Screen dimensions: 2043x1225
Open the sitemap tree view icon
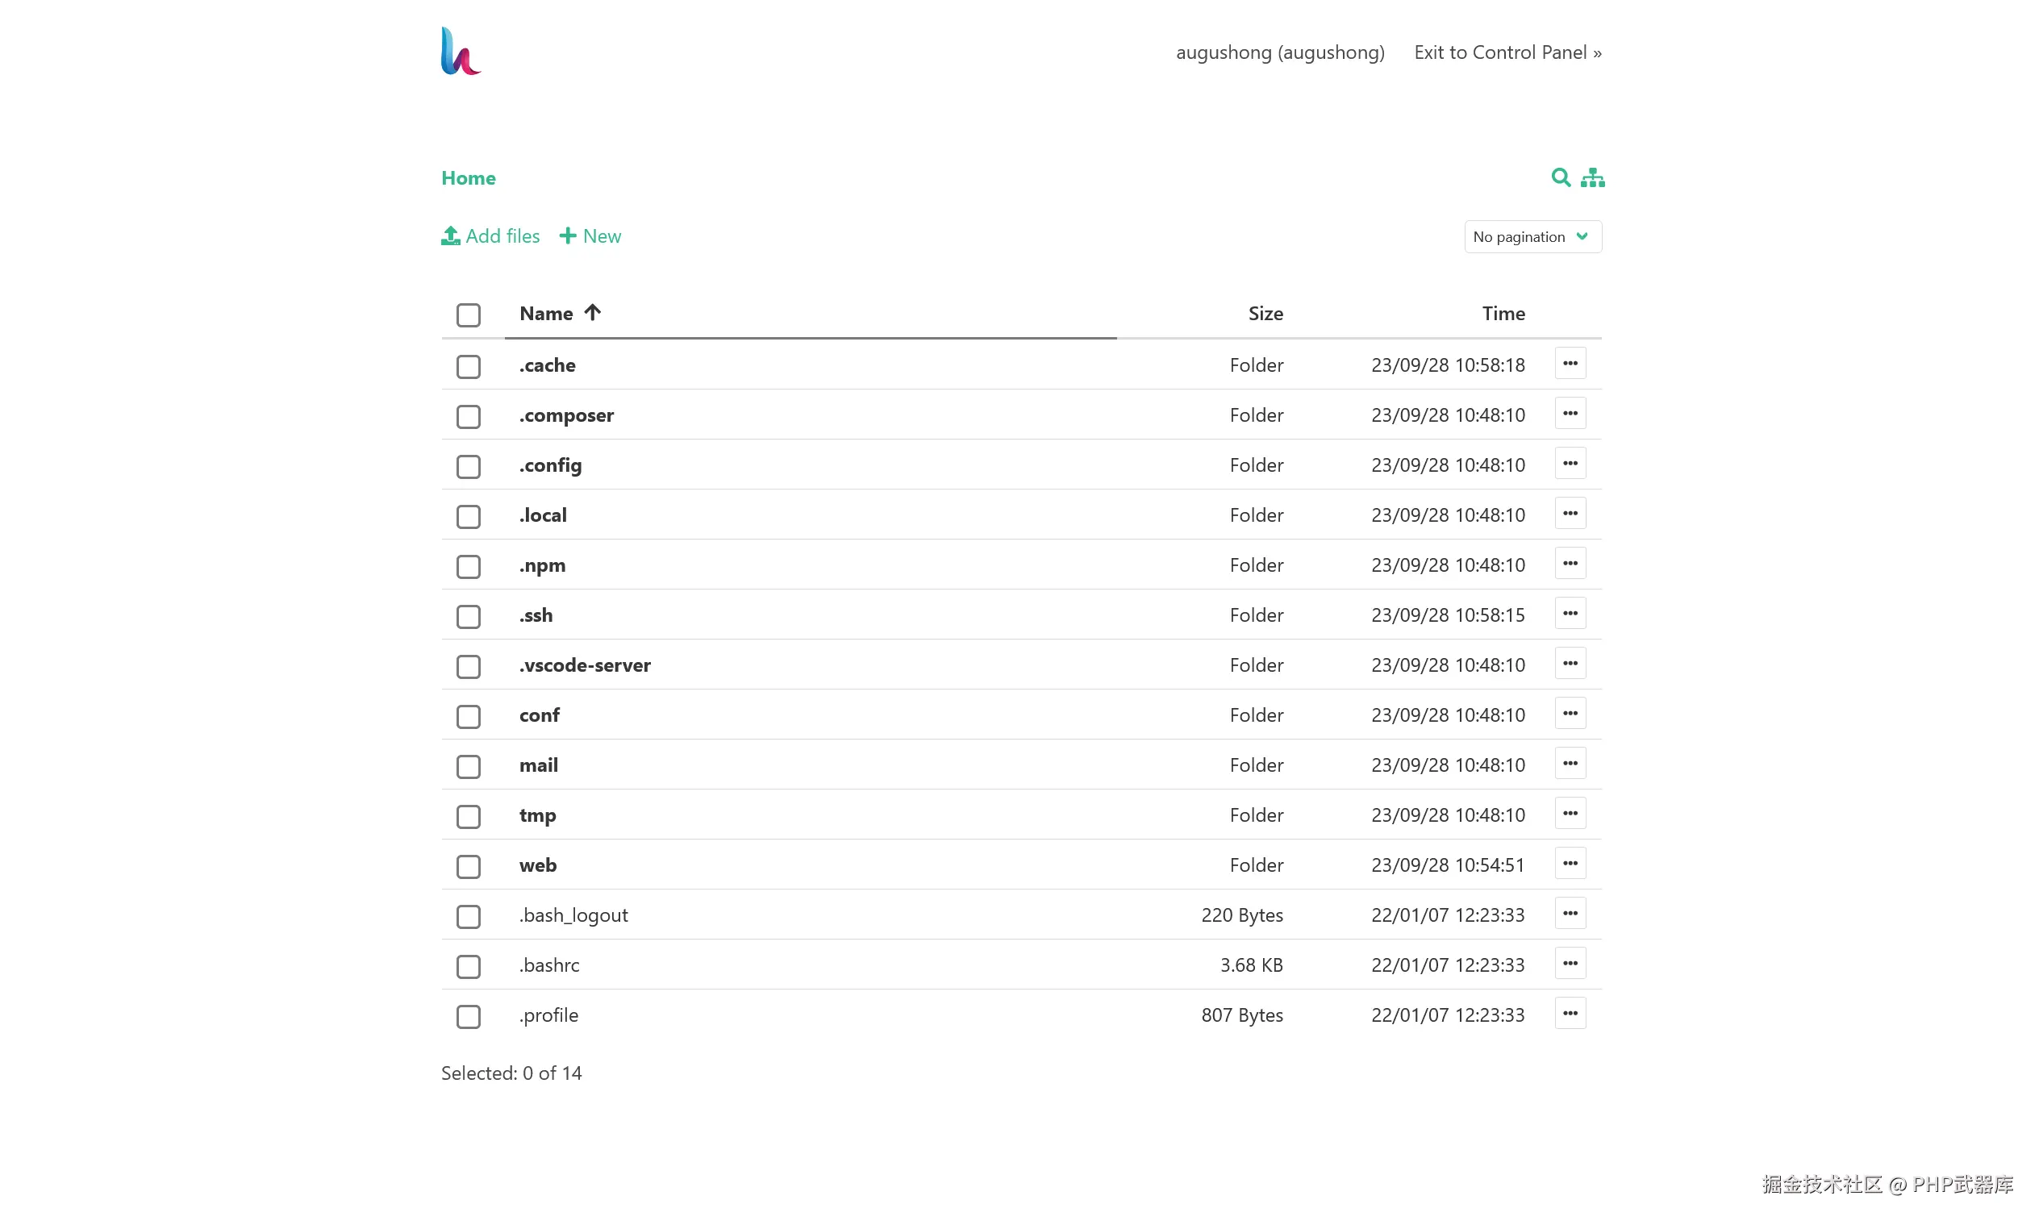click(1592, 177)
